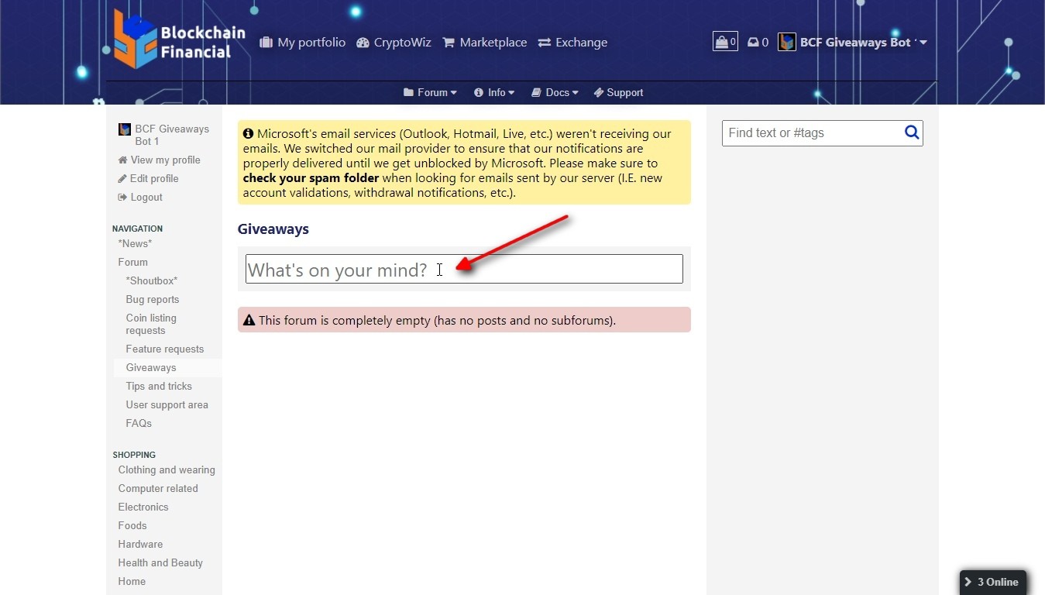
Task: Open My portfolio page
Action: (302, 43)
